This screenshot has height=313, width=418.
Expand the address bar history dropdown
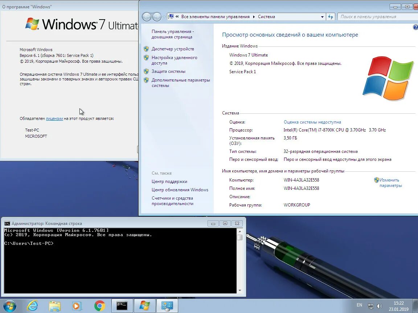(x=322, y=17)
